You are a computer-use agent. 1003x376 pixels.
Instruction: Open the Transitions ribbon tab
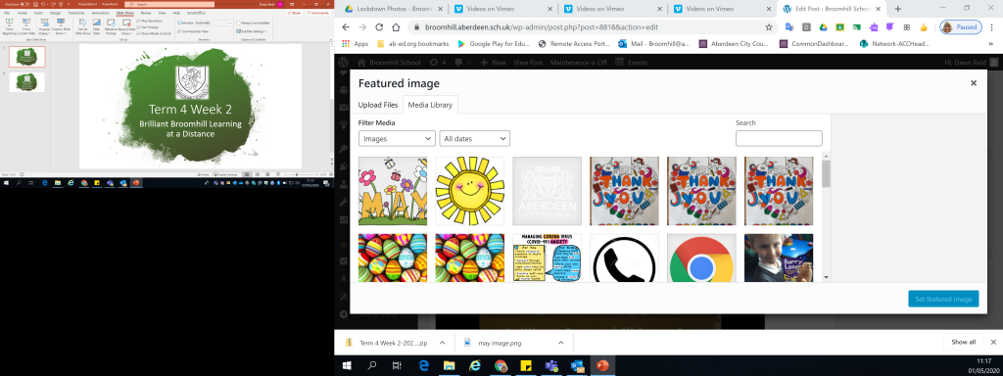pos(76,13)
